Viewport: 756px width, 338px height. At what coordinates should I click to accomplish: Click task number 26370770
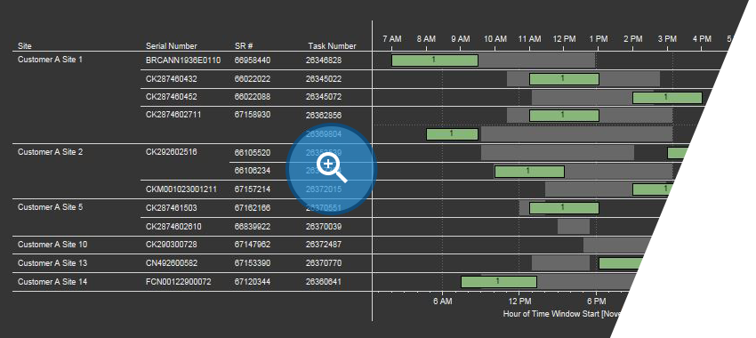tap(324, 263)
